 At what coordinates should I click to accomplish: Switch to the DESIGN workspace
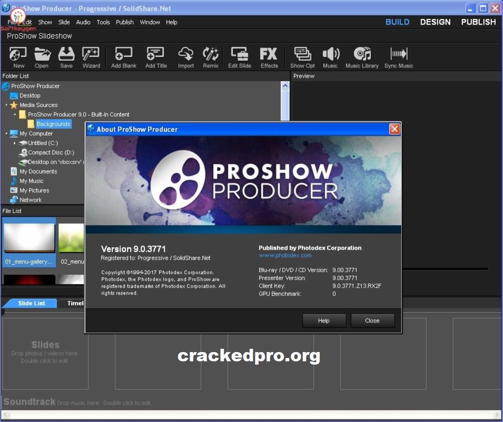coord(435,22)
